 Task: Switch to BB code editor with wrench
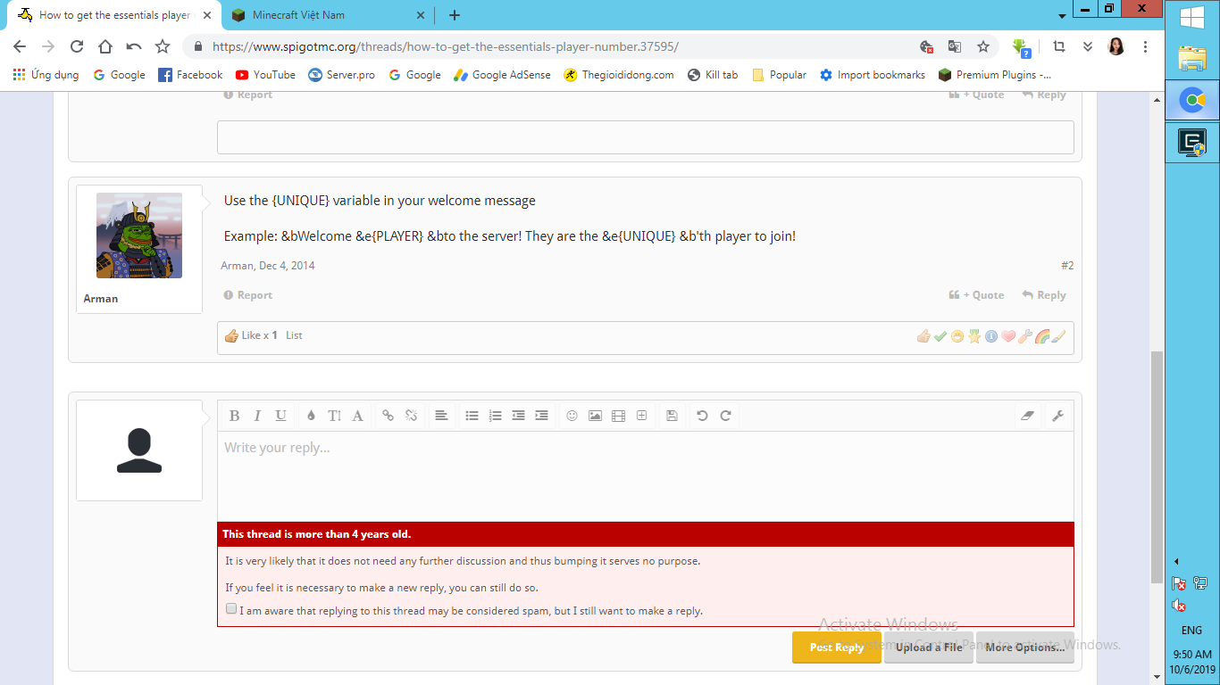(1057, 416)
